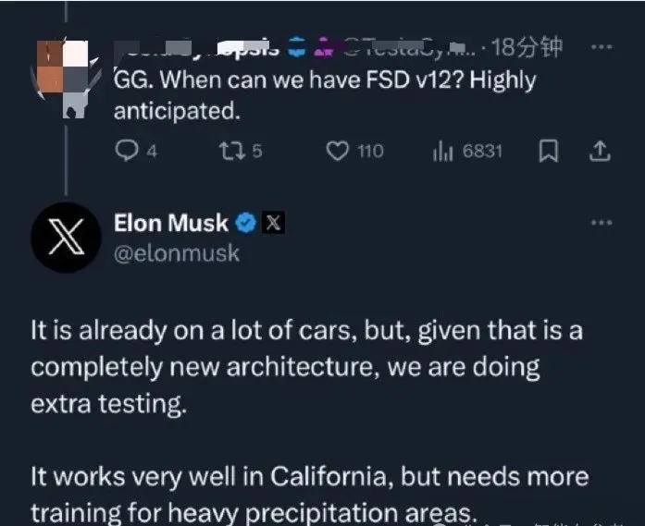Click the paragraph about California and heavy precipitation
This screenshot has width=645, height=526.
pyautogui.click(x=310, y=495)
